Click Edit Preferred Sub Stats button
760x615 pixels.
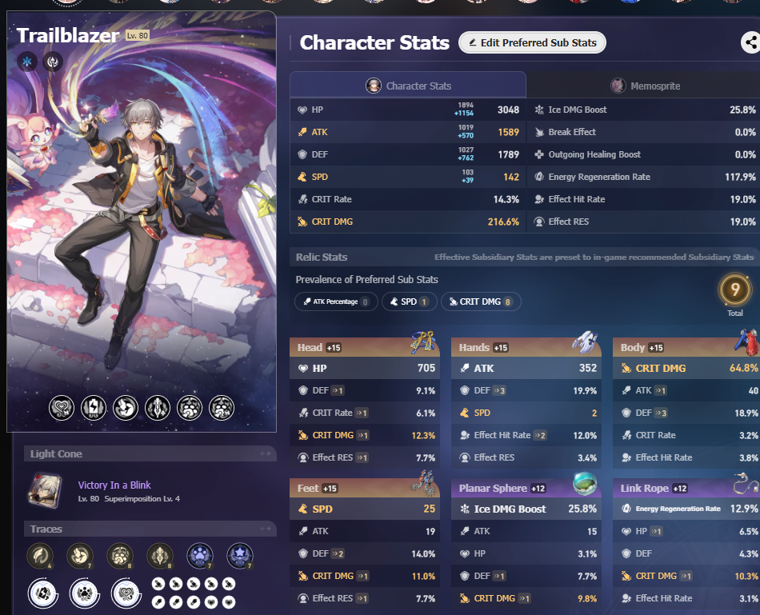[x=532, y=42]
